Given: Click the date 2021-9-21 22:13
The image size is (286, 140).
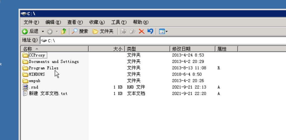Looking at the screenshot, I should (189, 87).
